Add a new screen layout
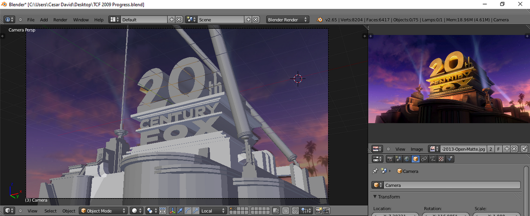The image size is (530, 216). (x=172, y=19)
